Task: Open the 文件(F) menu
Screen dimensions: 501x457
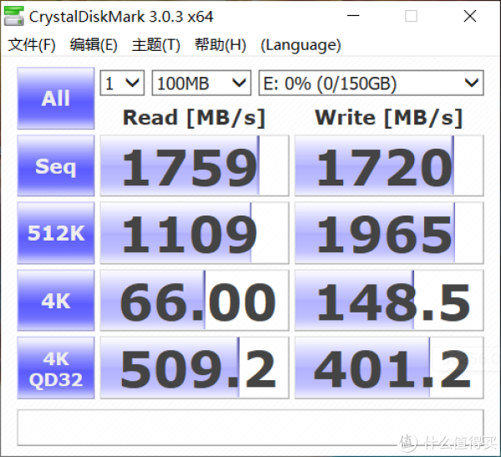Action: click(x=32, y=45)
